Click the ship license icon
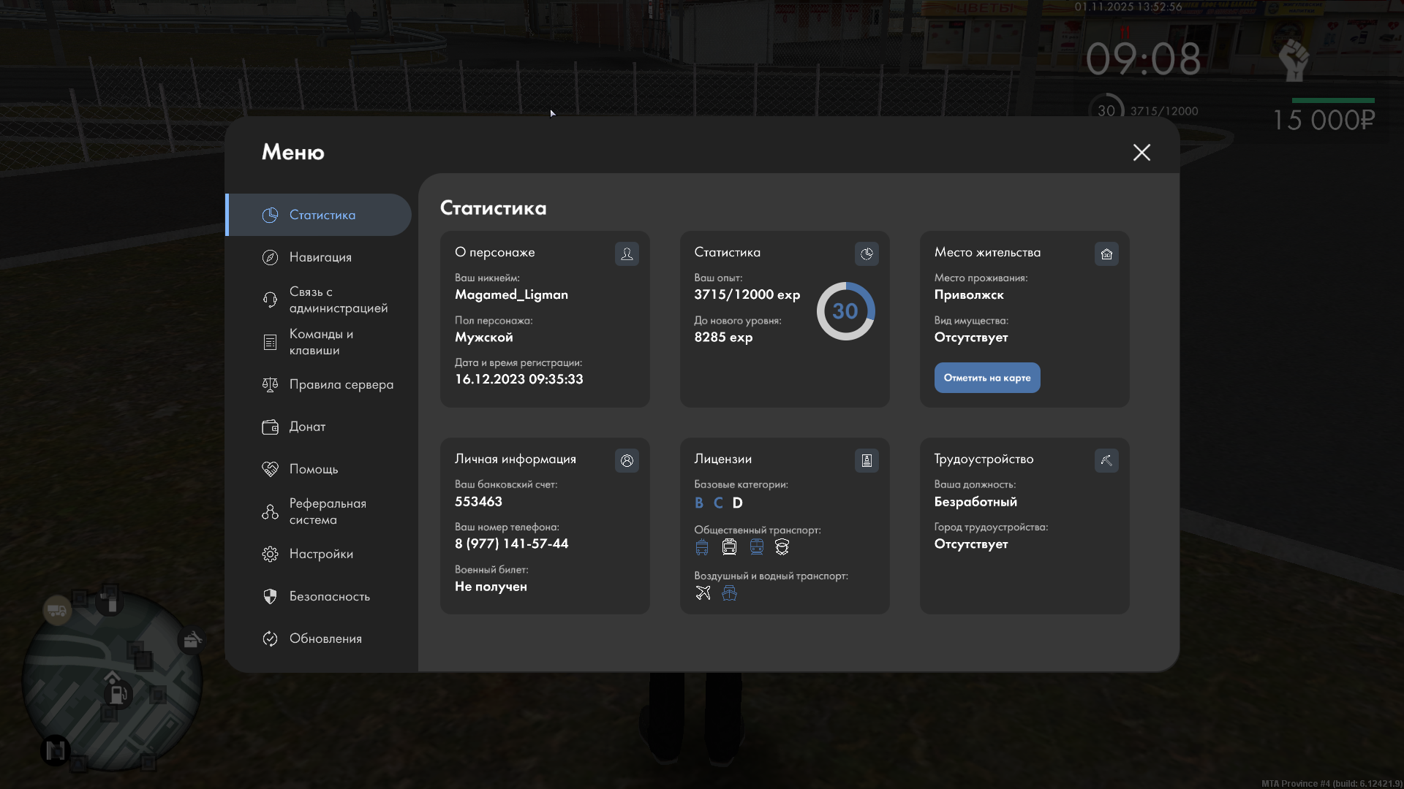The image size is (1404, 789). click(729, 592)
